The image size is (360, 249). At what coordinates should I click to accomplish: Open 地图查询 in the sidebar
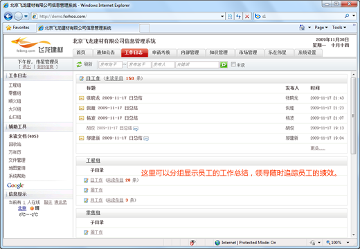(x=17, y=168)
